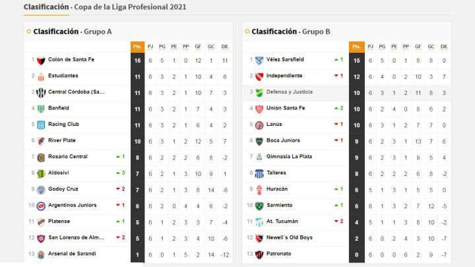Select the Clasificación tab at top
The width and height of the screenshot is (475, 267).
click(46, 7)
